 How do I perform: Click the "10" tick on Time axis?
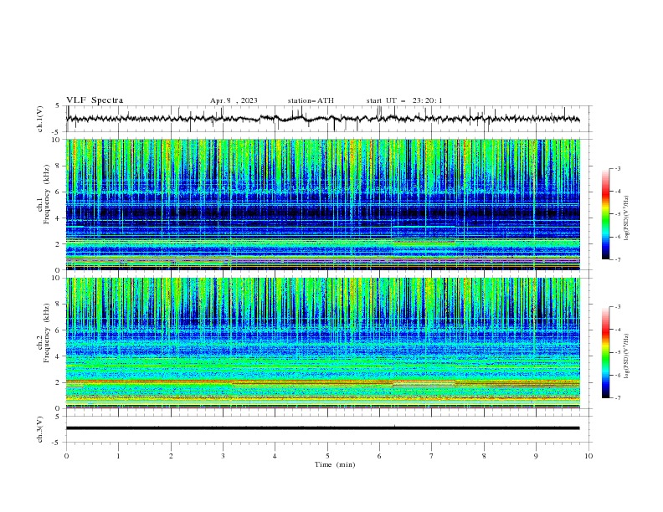(x=588, y=456)
